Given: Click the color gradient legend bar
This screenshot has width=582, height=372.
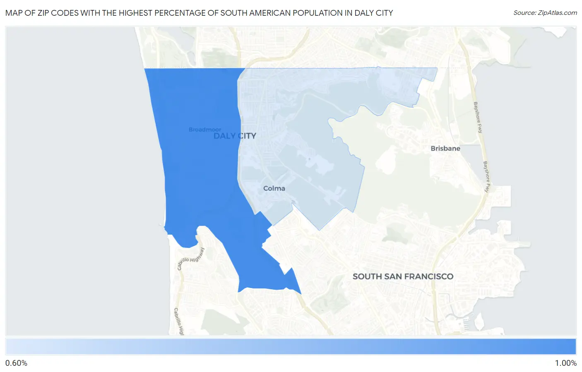Looking at the screenshot, I should [291, 347].
